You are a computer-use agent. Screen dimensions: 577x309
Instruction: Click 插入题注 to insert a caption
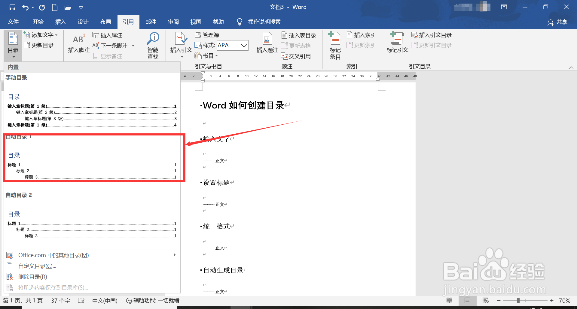267,43
